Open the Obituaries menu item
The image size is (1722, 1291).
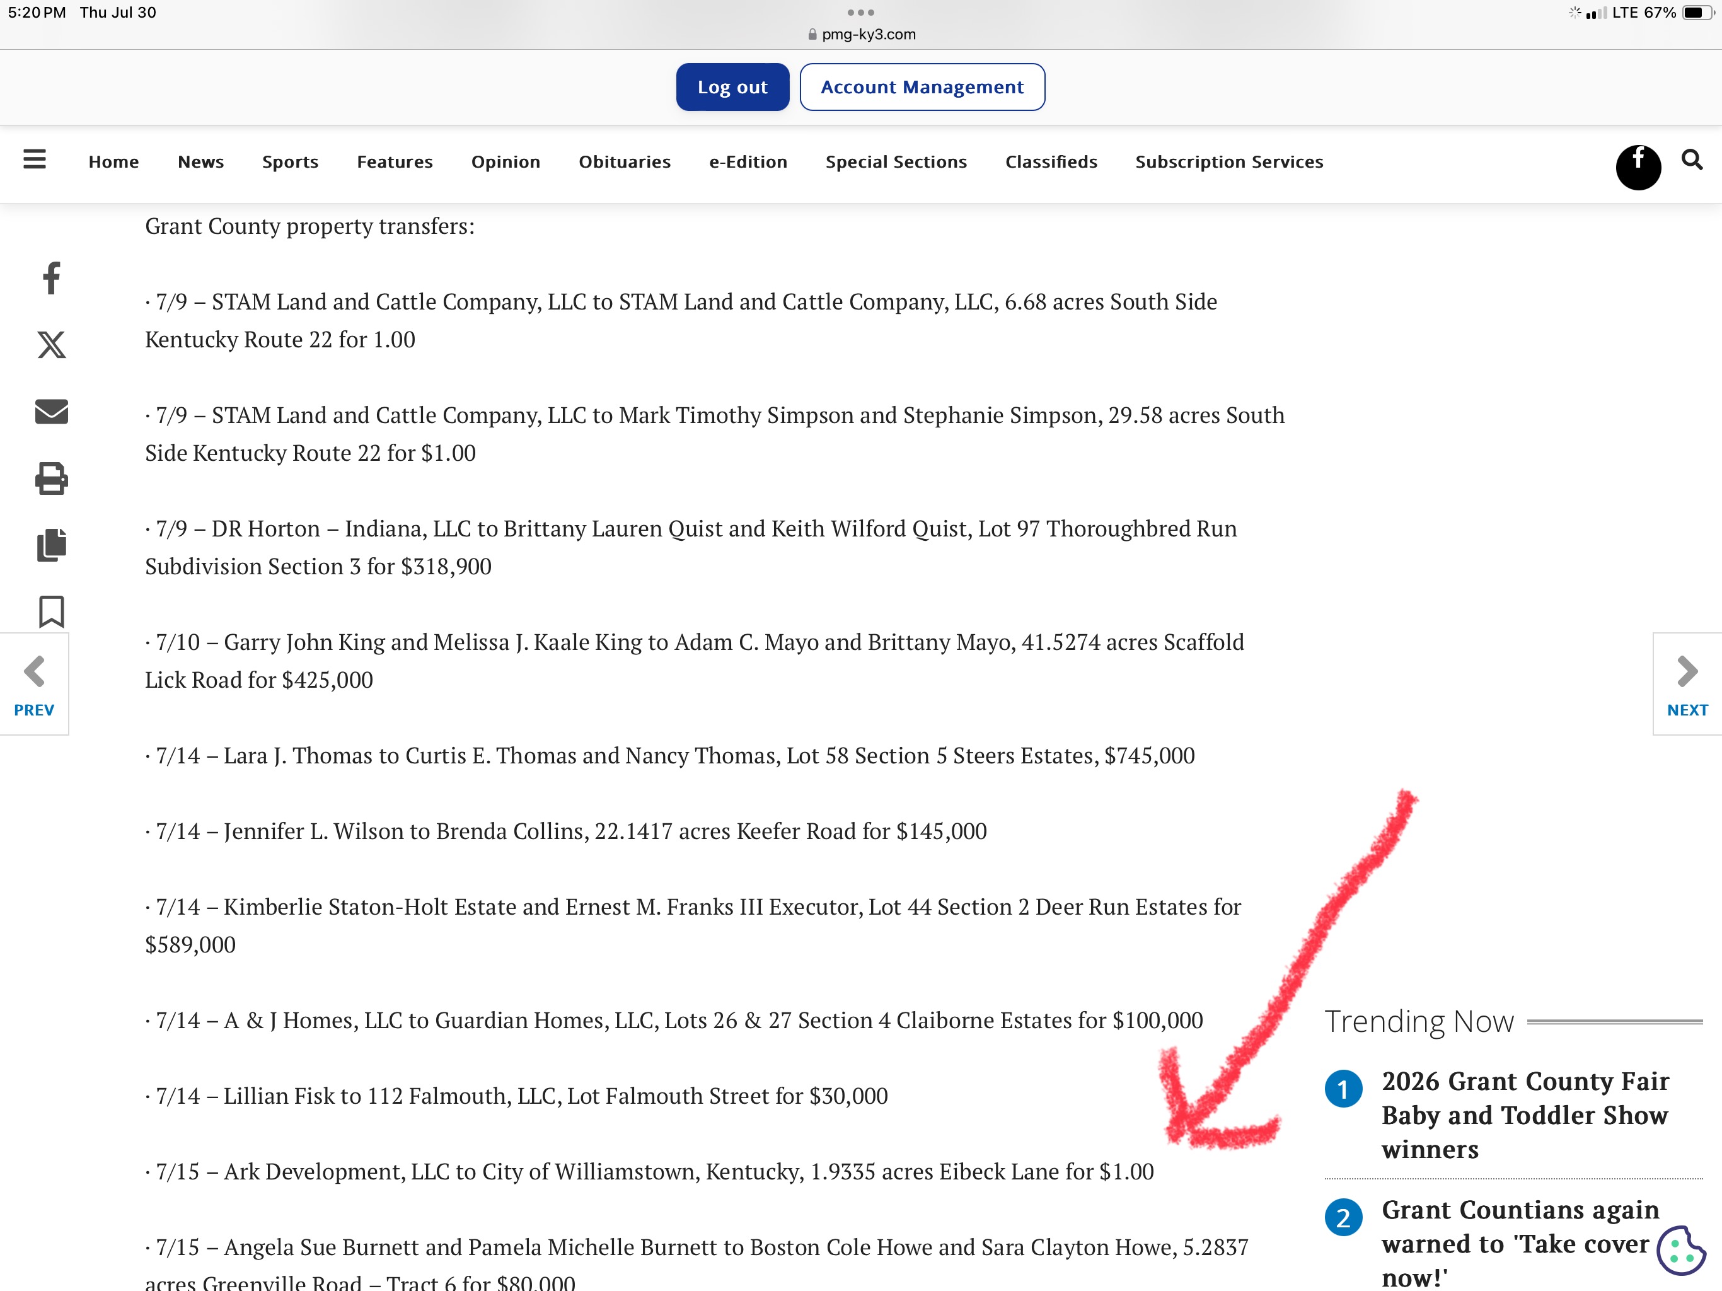click(x=625, y=162)
